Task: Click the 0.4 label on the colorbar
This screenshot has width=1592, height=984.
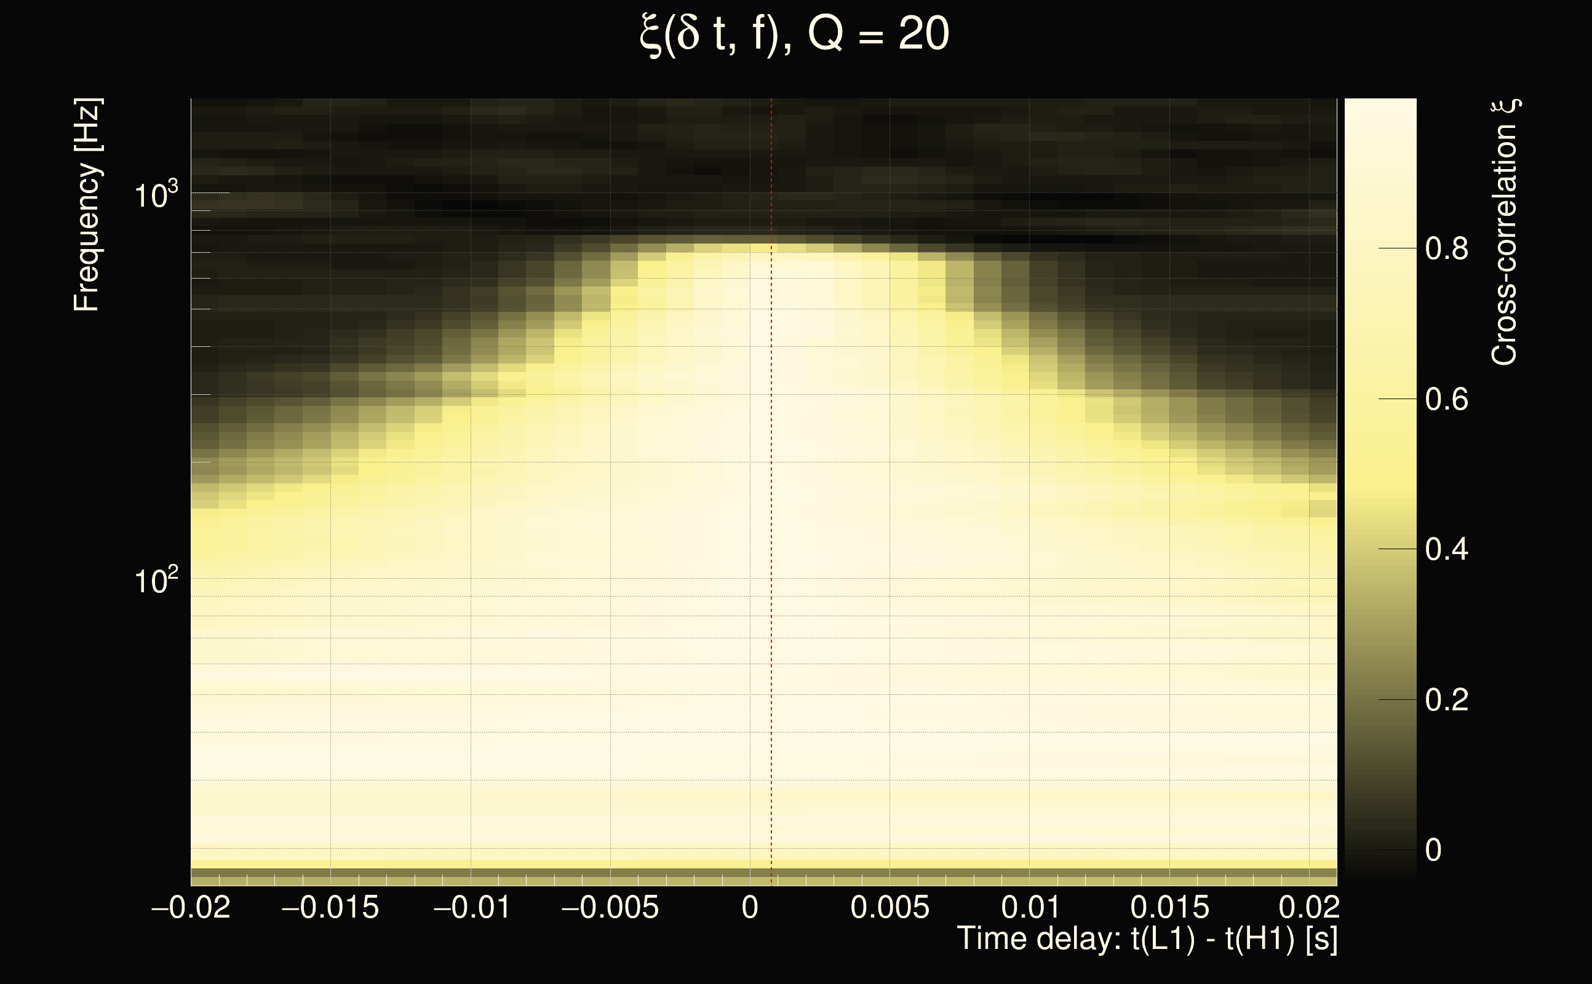Action: point(1446,549)
